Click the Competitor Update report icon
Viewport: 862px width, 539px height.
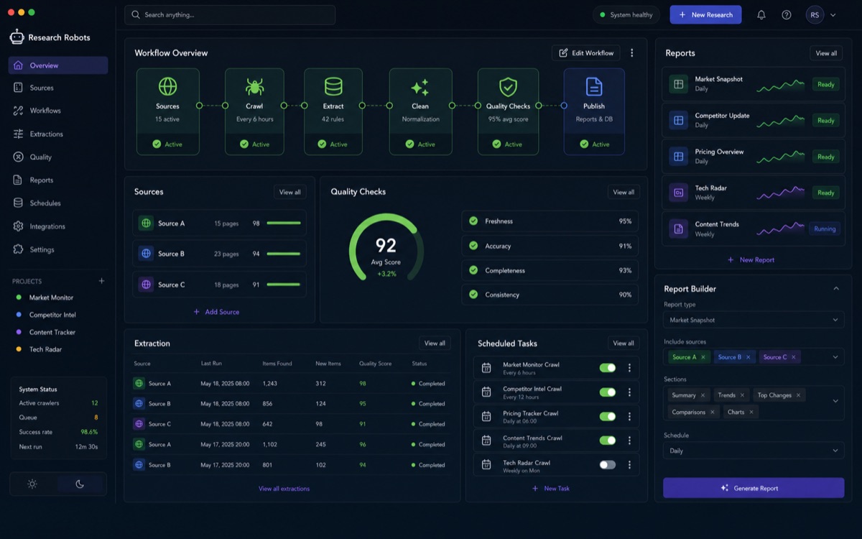(678, 120)
